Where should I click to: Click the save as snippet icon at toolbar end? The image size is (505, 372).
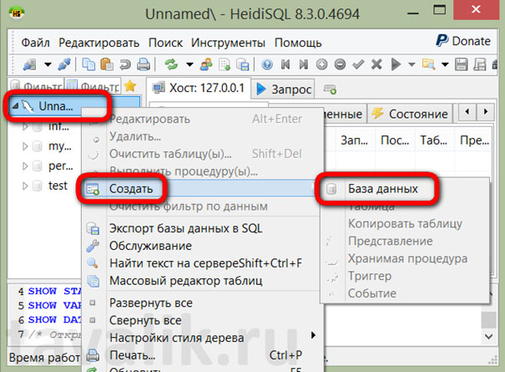tap(480, 64)
